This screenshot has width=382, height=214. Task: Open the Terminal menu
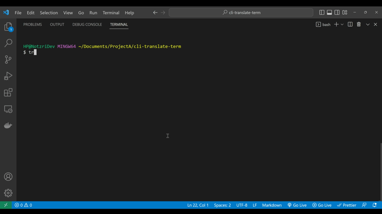click(x=111, y=13)
